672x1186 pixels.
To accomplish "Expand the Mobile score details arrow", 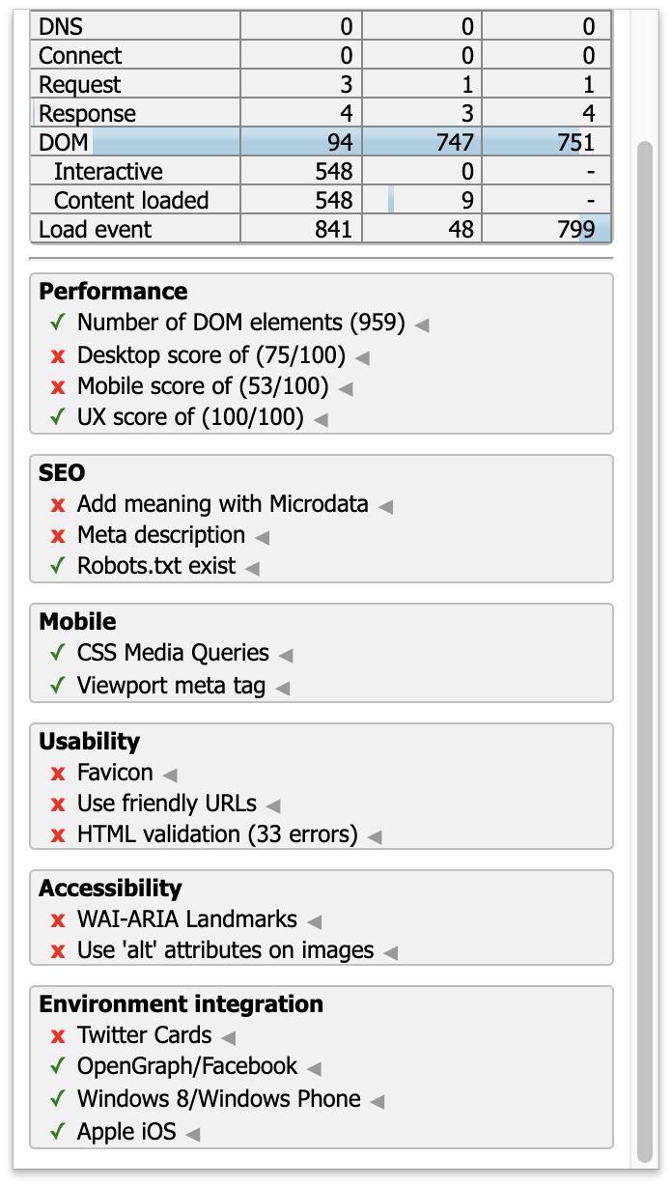I will coord(346,389).
